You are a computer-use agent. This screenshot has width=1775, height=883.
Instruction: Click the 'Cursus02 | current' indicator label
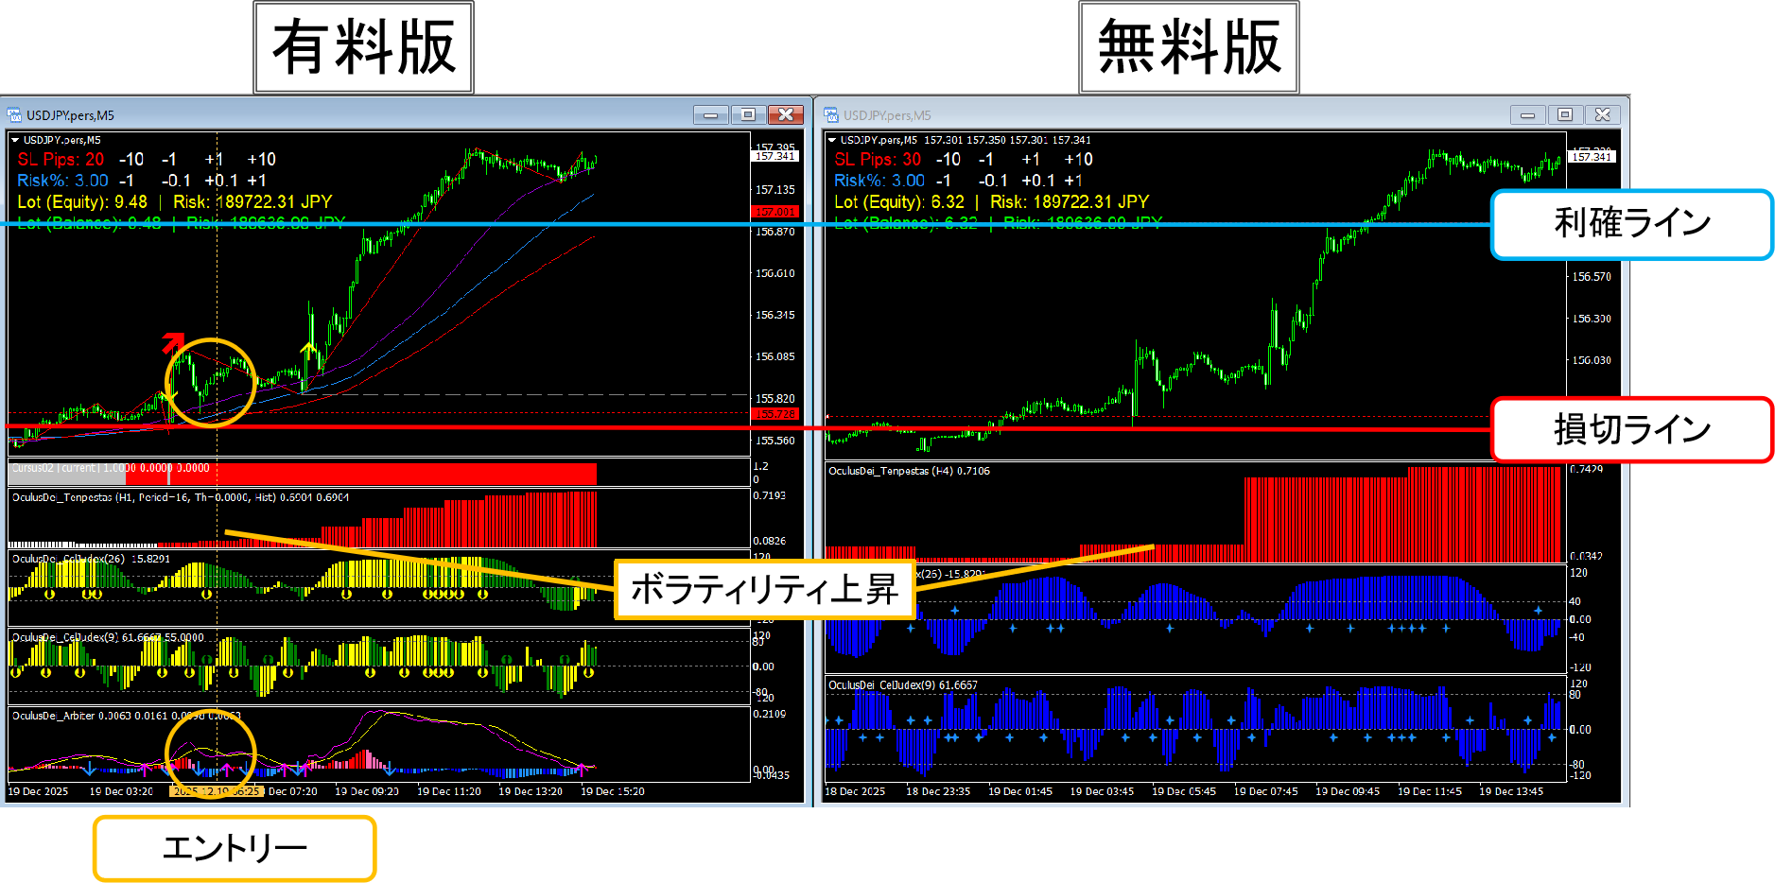(x=54, y=468)
